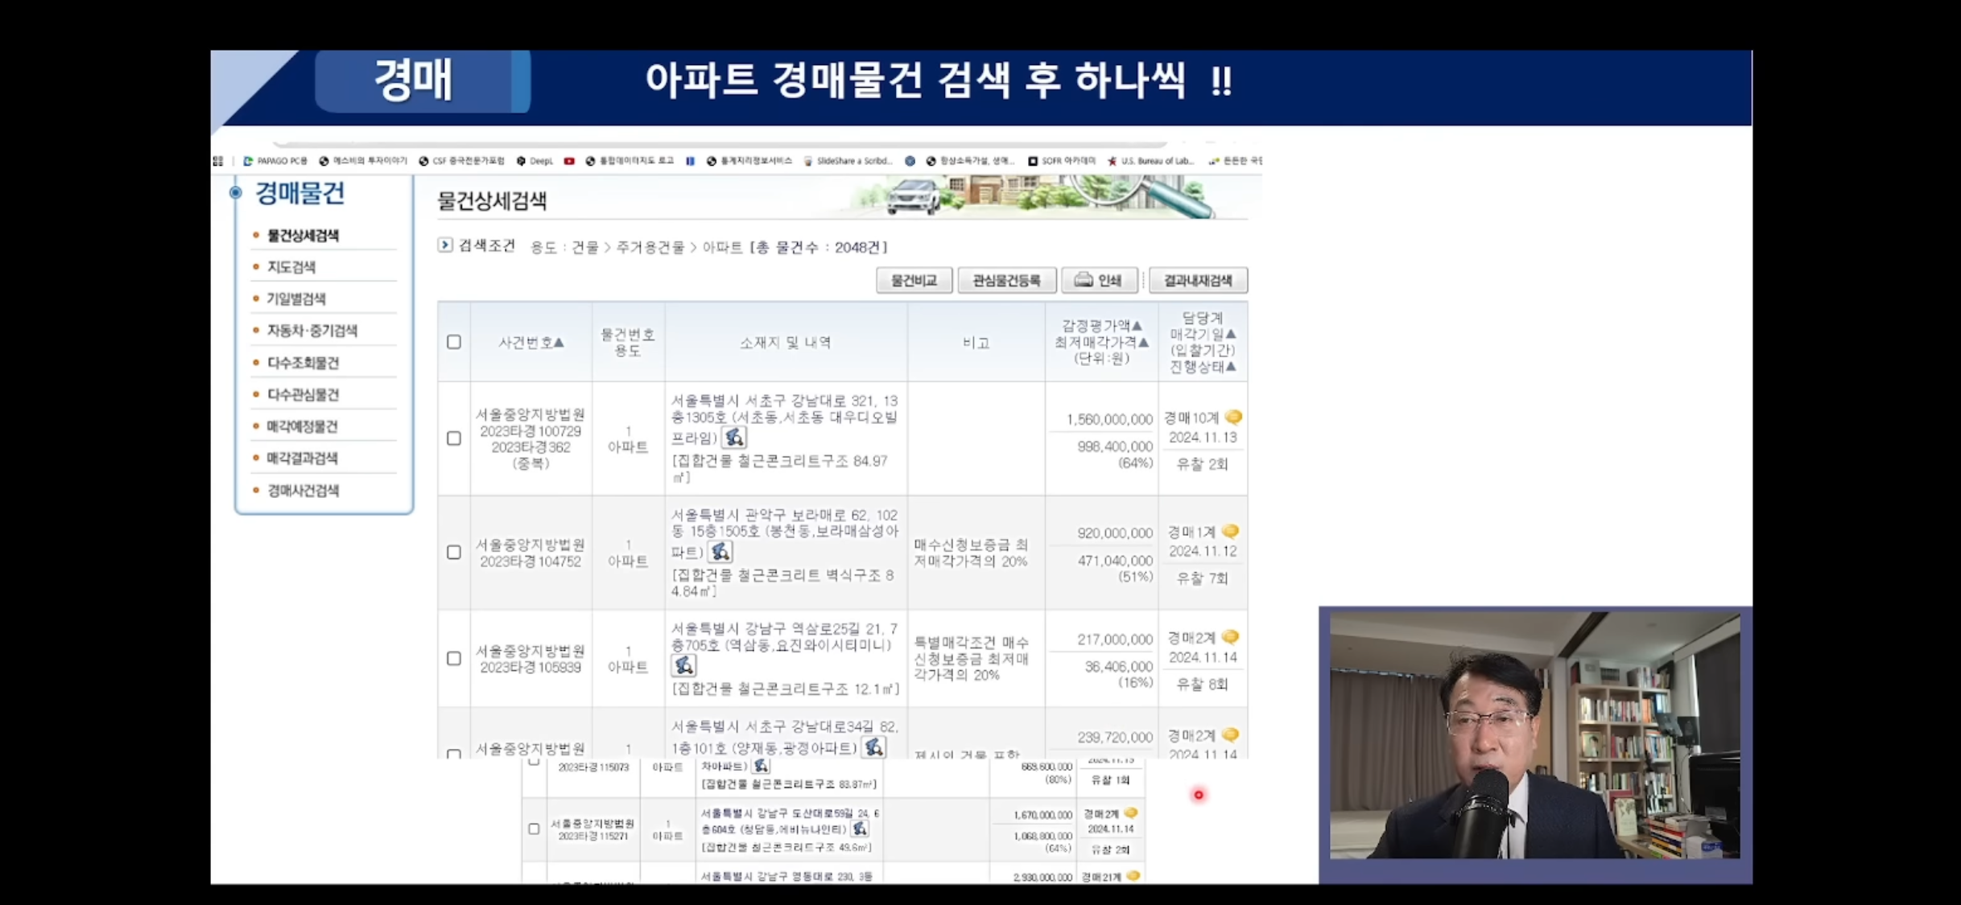Viewport: 1961px width, 905px height.
Task: Open address link 관악구 보라매로 62
Action: (x=784, y=532)
